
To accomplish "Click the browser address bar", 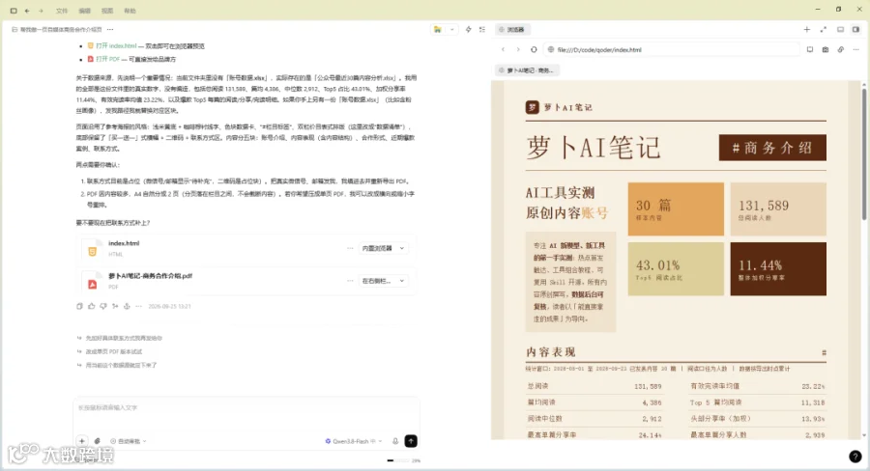I will (672, 49).
